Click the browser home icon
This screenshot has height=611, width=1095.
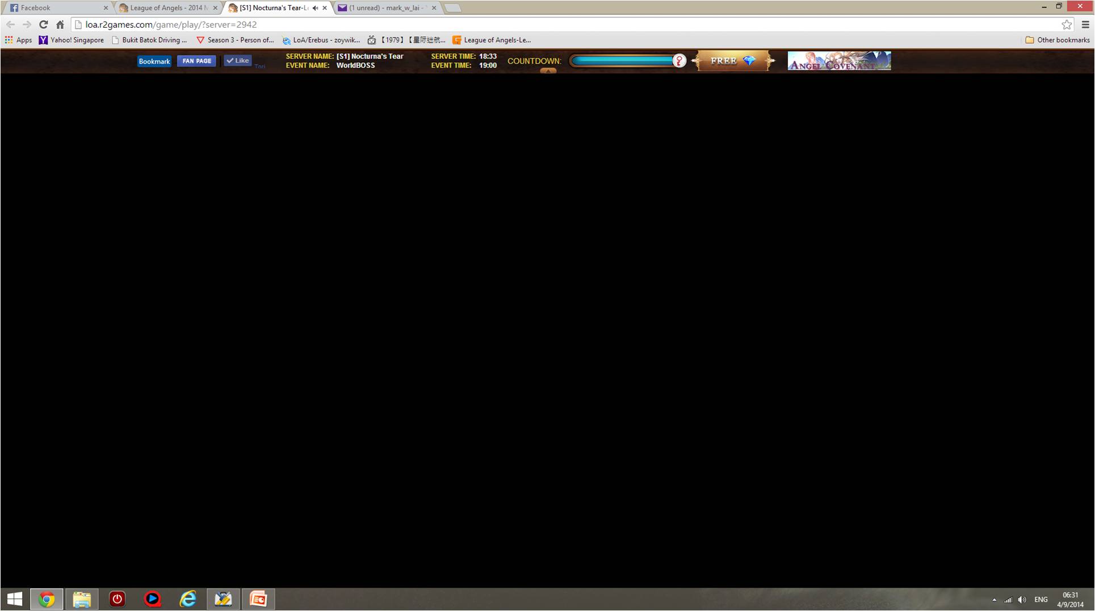click(x=60, y=24)
